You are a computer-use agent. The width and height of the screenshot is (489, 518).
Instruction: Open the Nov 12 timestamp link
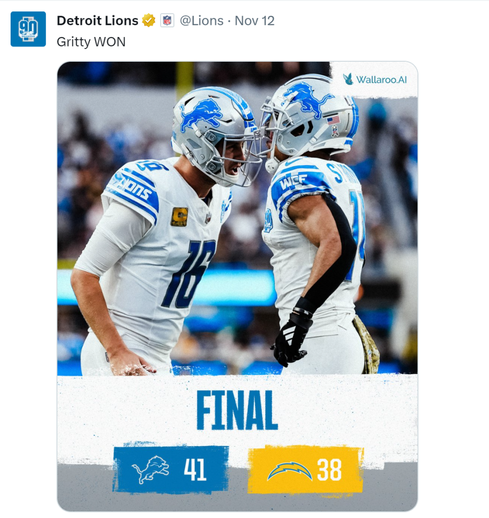point(255,21)
